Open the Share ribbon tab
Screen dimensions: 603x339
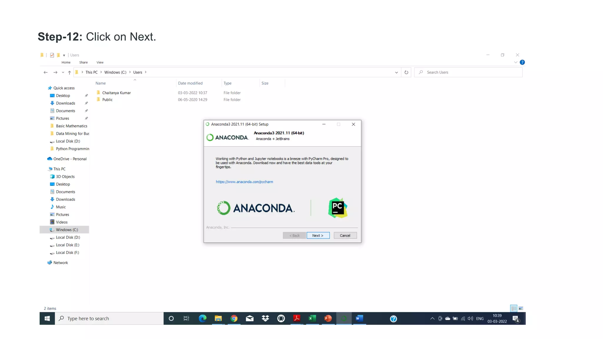click(83, 62)
